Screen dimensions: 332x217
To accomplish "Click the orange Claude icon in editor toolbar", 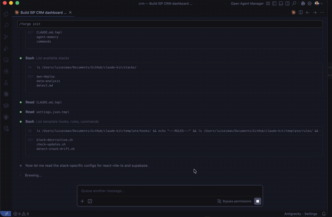I will tap(293, 12).
